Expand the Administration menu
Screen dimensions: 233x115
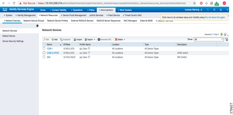[106, 10]
